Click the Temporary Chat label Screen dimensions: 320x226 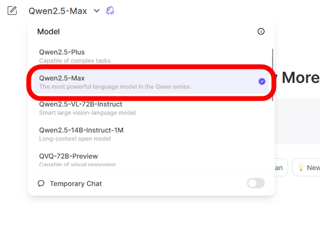76,184
